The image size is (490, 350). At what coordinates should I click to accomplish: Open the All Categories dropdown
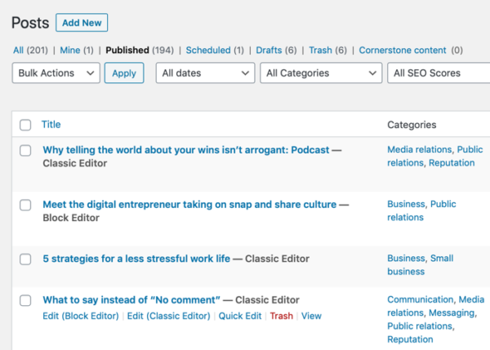tap(320, 73)
